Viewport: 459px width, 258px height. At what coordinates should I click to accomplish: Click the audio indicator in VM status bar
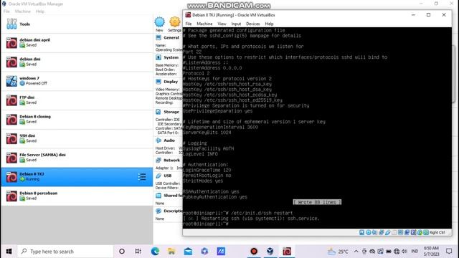374,232
